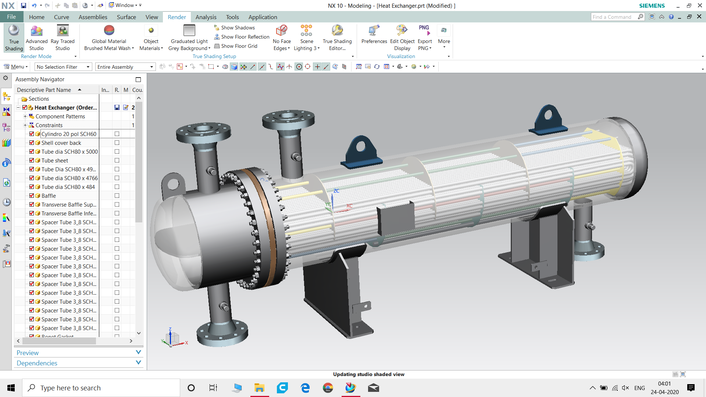Open Object Materials tool
The height and width of the screenshot is (397, 706).
(151, 38)
